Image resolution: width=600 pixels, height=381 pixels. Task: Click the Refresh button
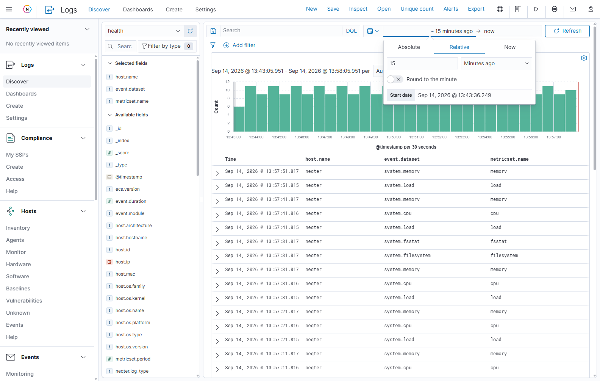[x=567, y=31]
